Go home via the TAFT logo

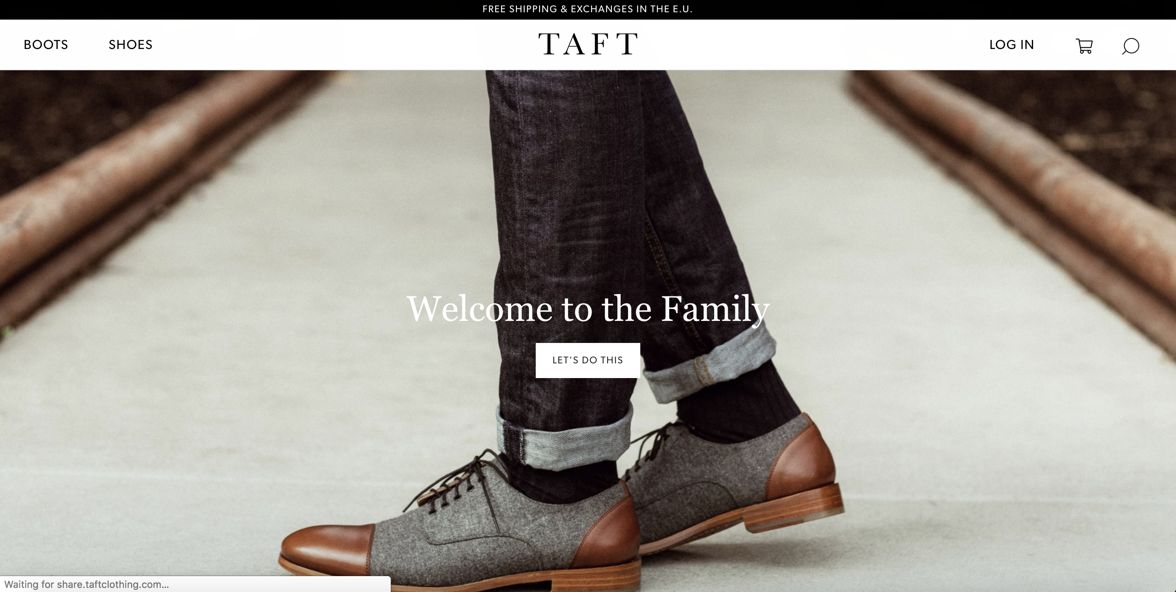pos(588,44)
